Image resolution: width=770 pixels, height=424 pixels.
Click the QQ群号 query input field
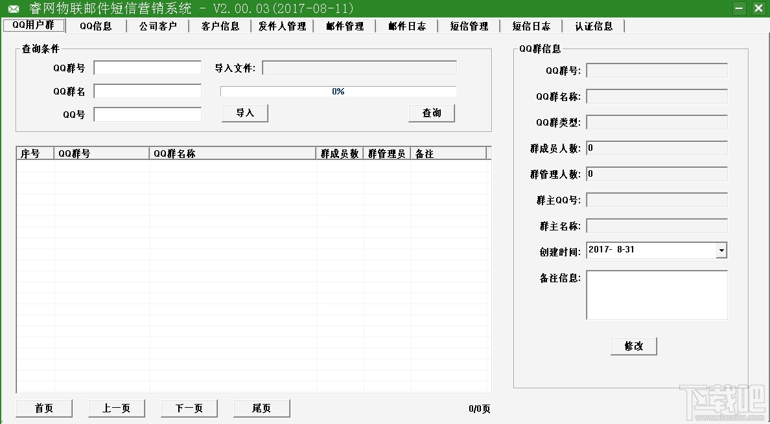click(147, 67)
